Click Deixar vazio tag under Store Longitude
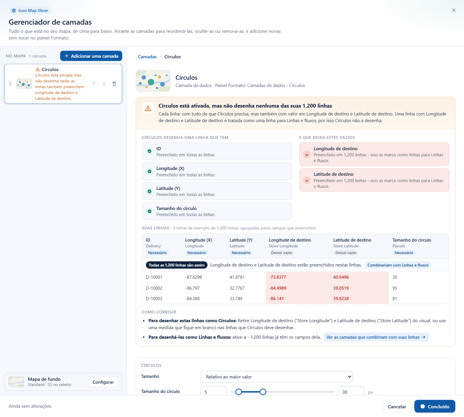 (281, 253)
